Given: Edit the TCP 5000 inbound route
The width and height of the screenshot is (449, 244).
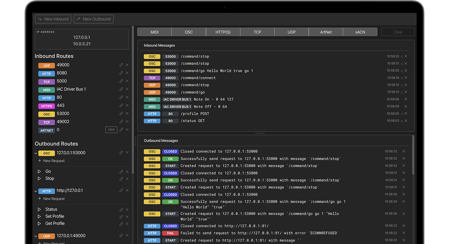Looking at the screenshot, I should click(x=121, y=81).
